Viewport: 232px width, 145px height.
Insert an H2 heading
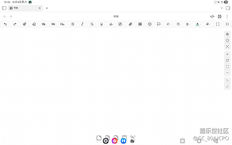[x=44, y=24]
